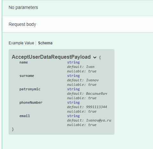The height and width of the screenshot is (149, 153).
Task: Click the default Ivanov surname value
Action: (x=83, y=80)
